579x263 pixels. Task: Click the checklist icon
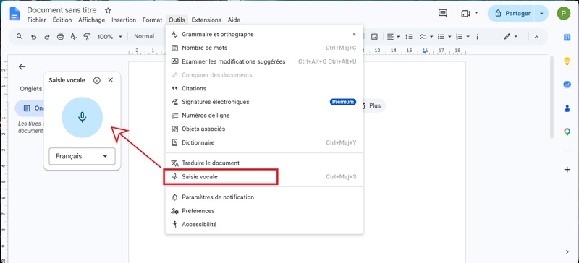point(423,37)
